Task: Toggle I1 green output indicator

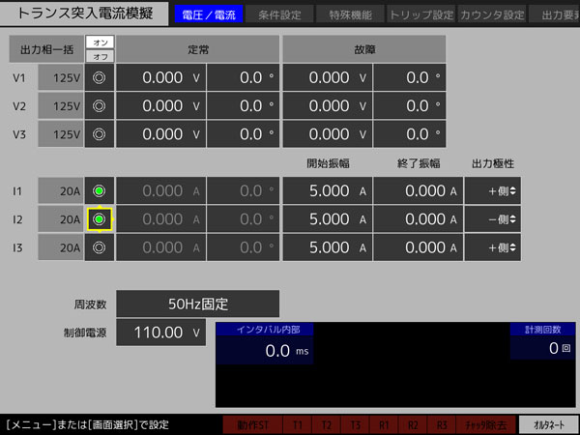Action: pyautogui.click(x=99, y=191)
